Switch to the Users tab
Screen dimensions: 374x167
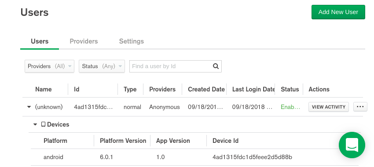[x=40, y=41]
